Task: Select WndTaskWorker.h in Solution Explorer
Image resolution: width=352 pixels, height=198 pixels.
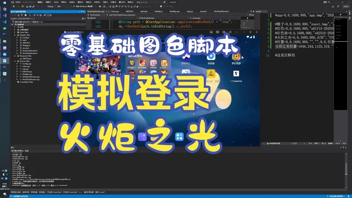Action: [30, 53]
